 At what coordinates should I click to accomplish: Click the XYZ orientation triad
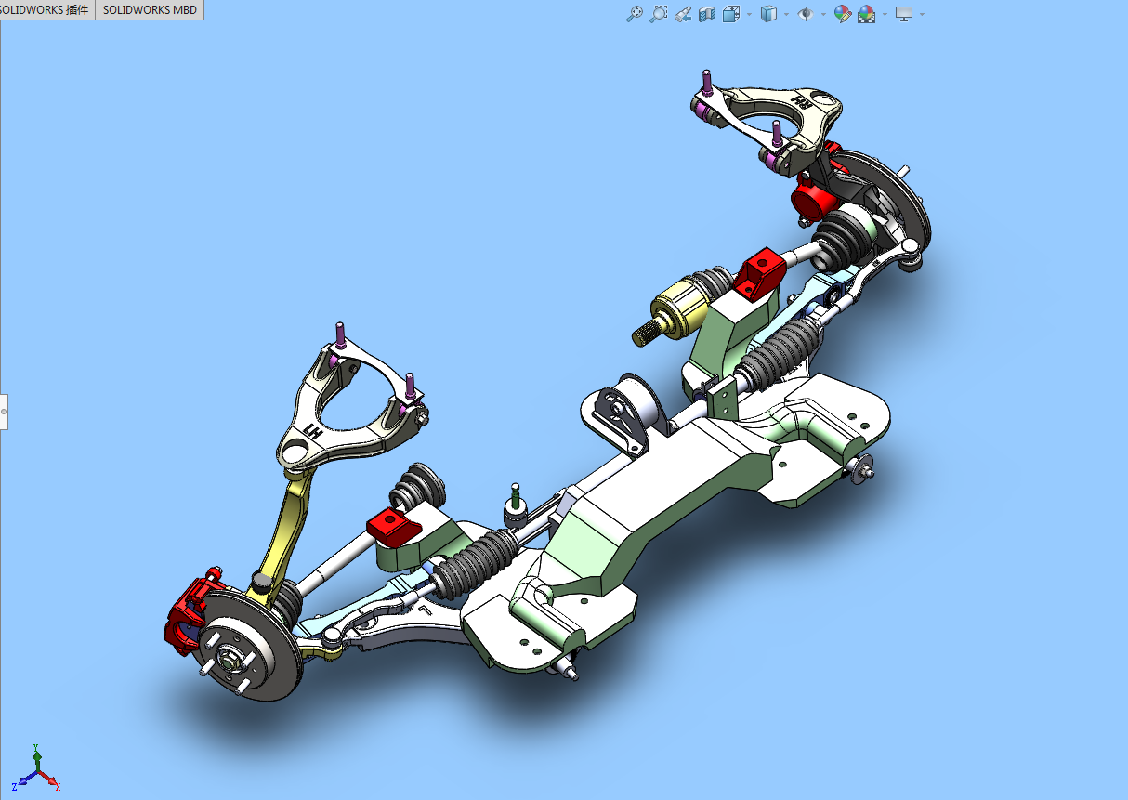pos(36,767)
